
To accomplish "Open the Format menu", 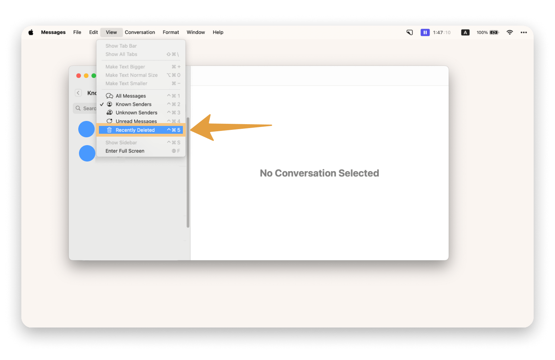I will [x=171, y=32].
